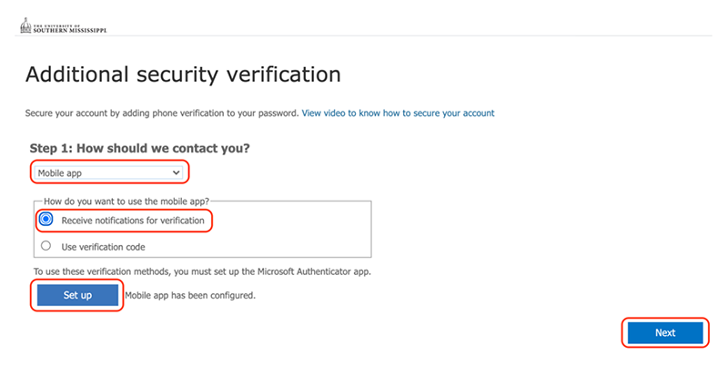The height and width of the screenshot is (374, 728).
Task: Click the 'Mobile app has been configured.' status text
Action: click(x=190, y=295)
